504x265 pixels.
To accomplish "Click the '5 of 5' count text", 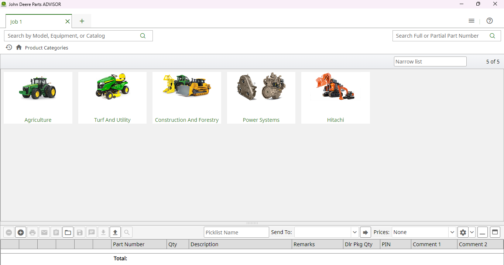I will point(493,62).
